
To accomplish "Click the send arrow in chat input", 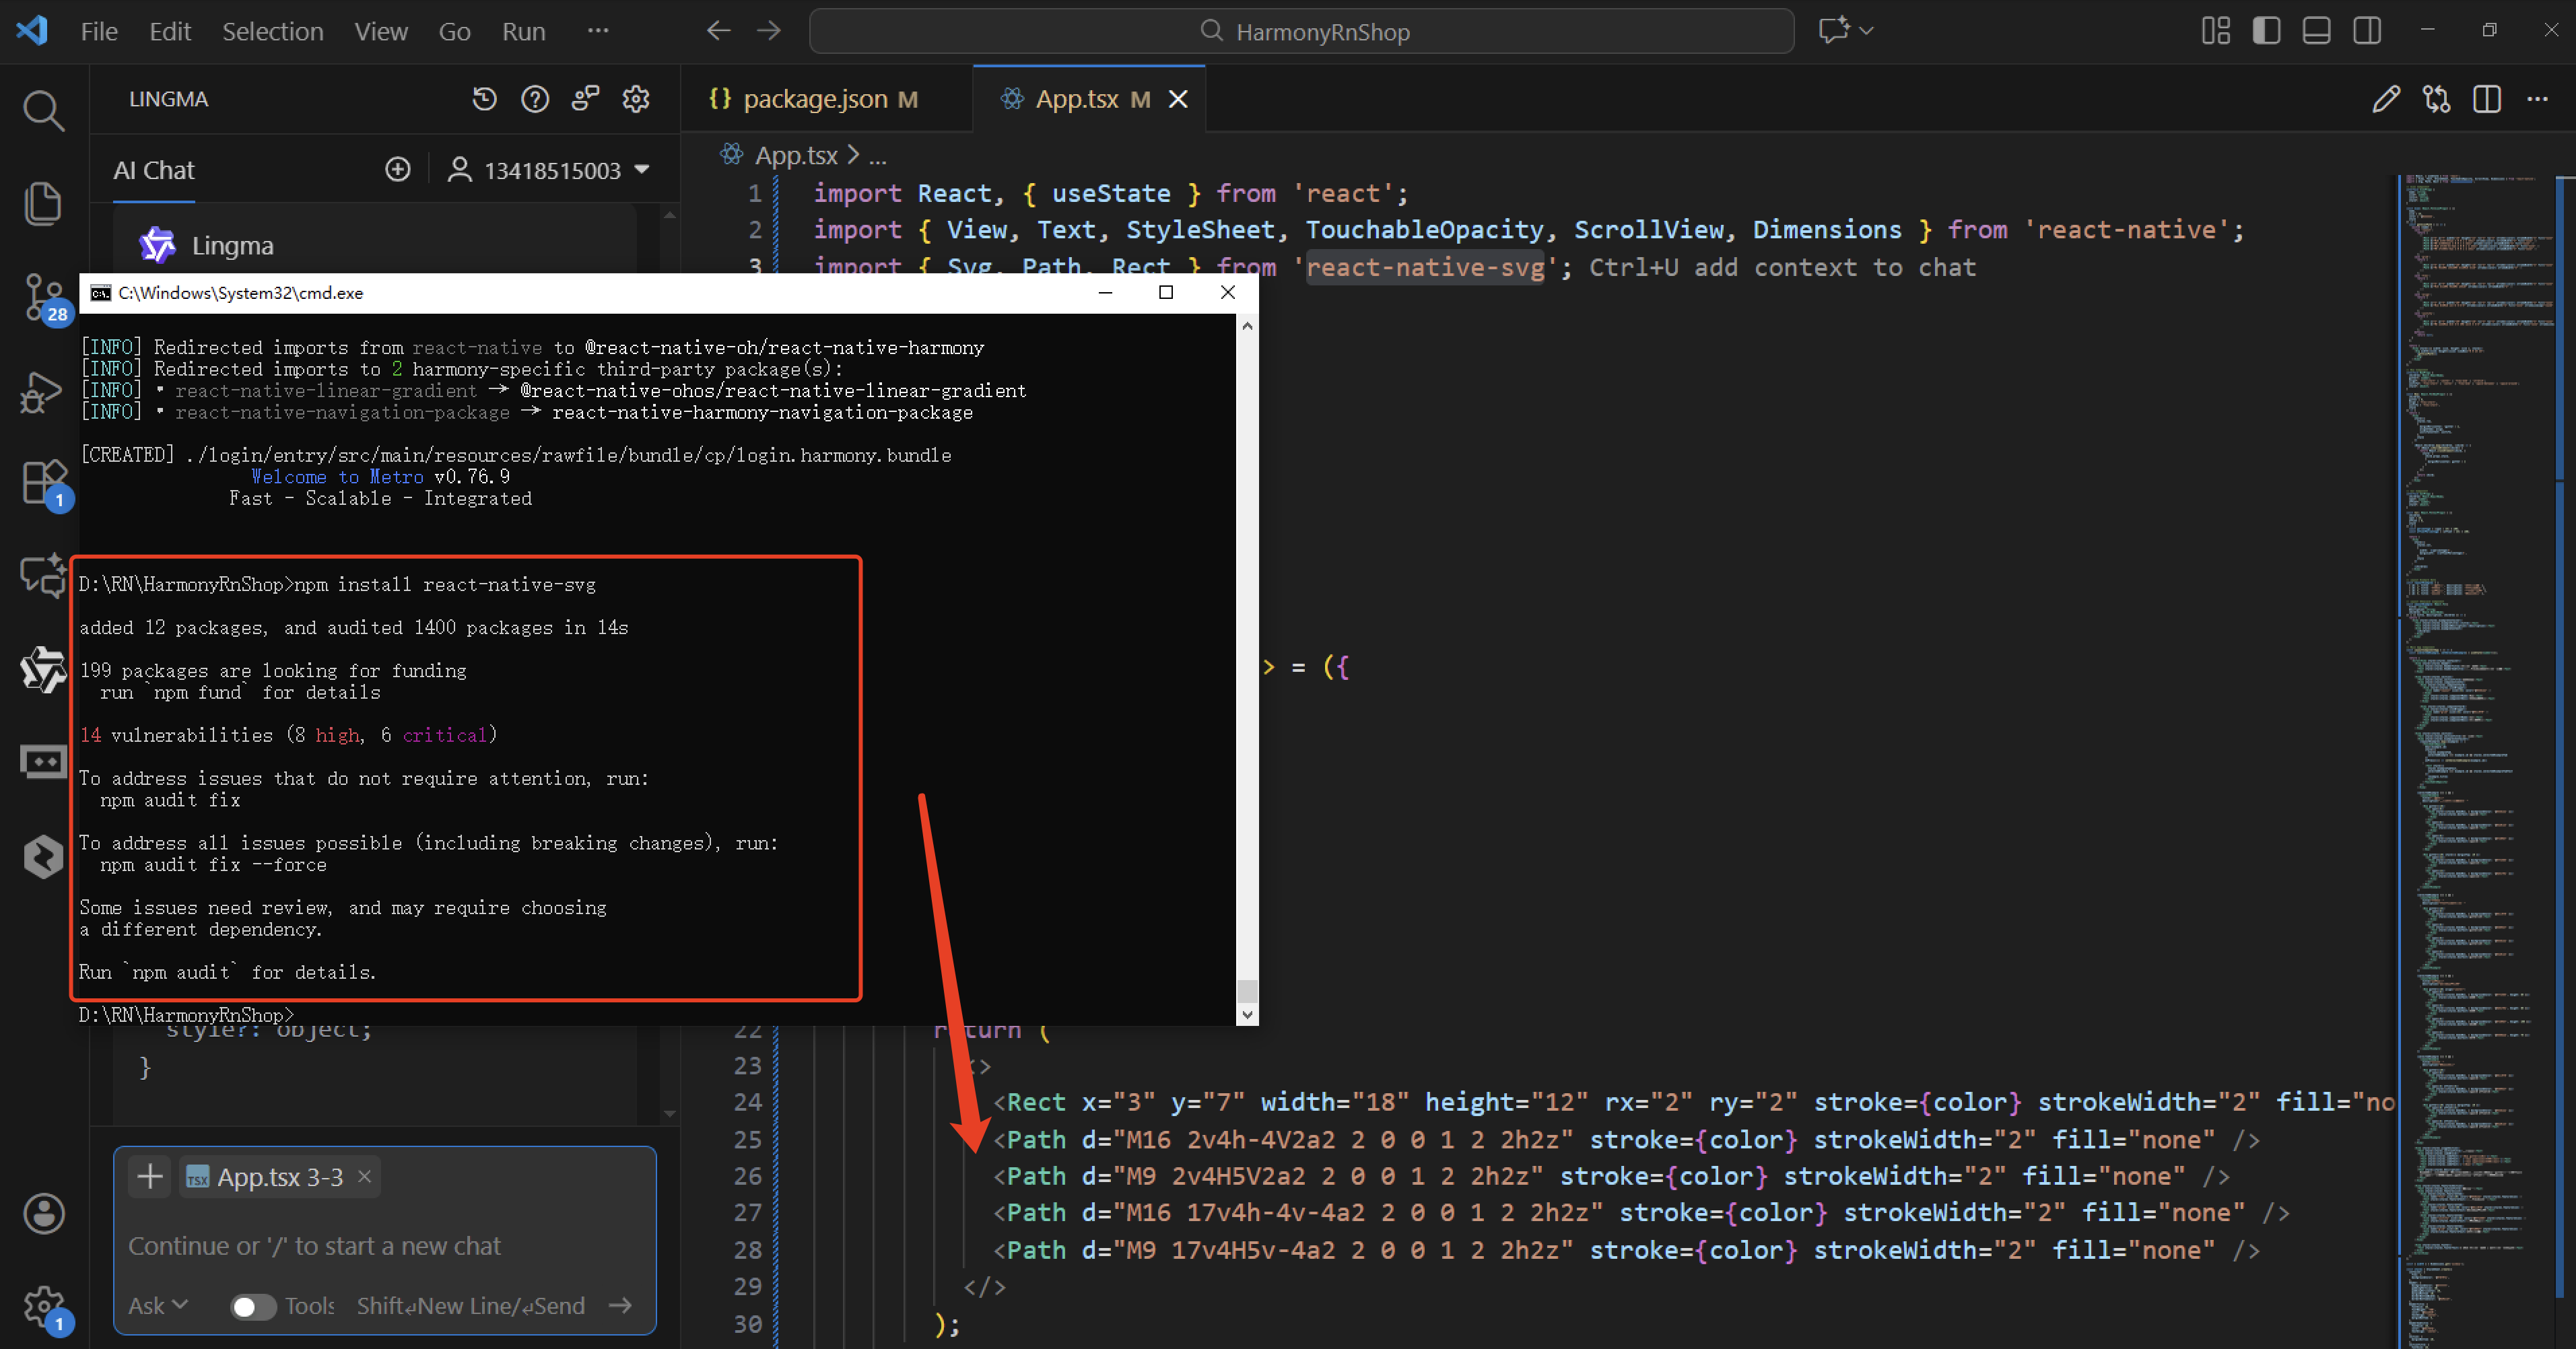I will 620,1306.
